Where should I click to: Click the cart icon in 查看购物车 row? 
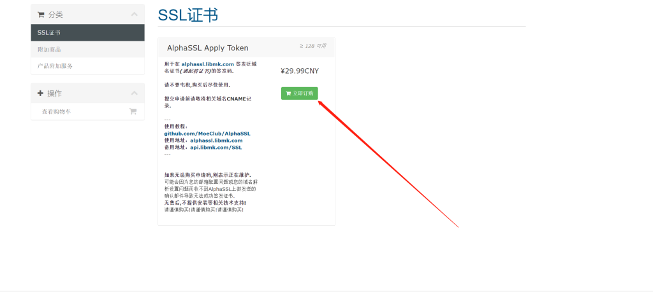133,111
